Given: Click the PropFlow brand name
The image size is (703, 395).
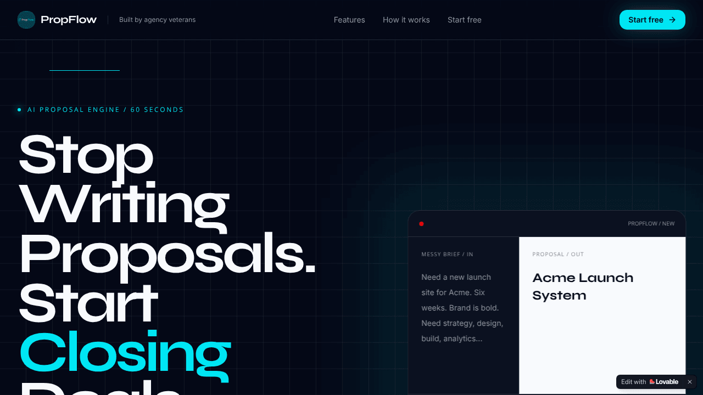Looking at the screenshot, I should coord(69,20).
